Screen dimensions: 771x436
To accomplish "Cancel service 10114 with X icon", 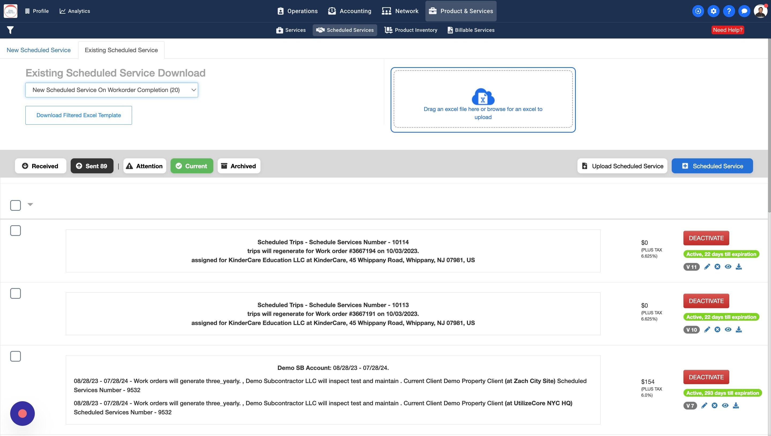I will [x=717, y=266].
